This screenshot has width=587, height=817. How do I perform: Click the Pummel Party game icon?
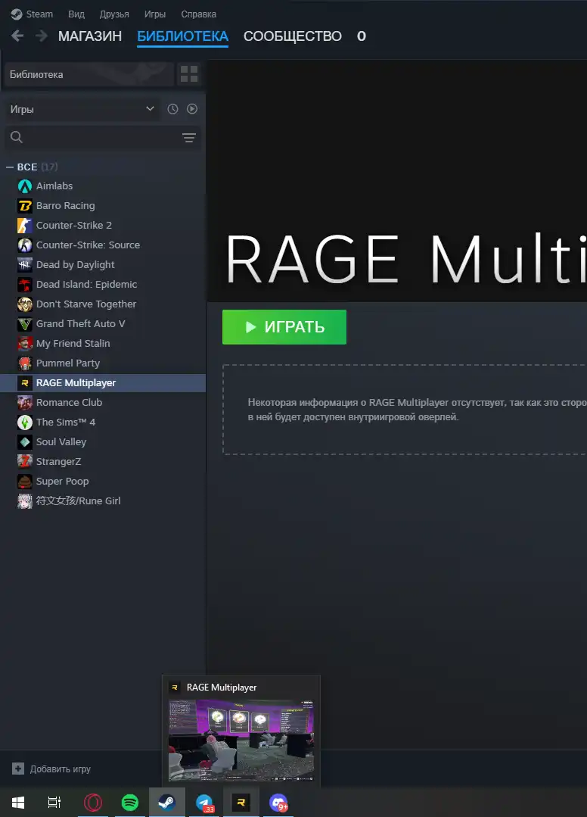point(24,363)
